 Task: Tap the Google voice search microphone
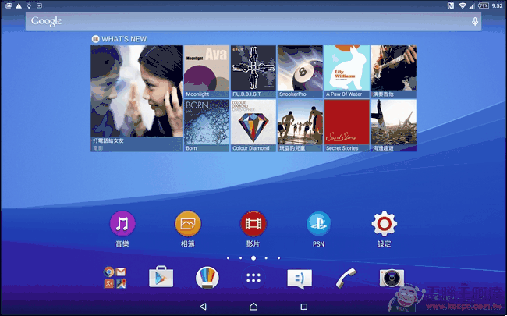(475, 22)
